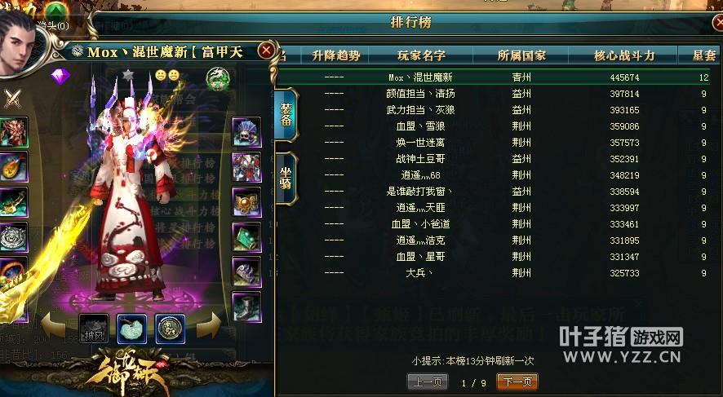Click the golden belt equipment slot
723x397 pixels.
[246, 201]
